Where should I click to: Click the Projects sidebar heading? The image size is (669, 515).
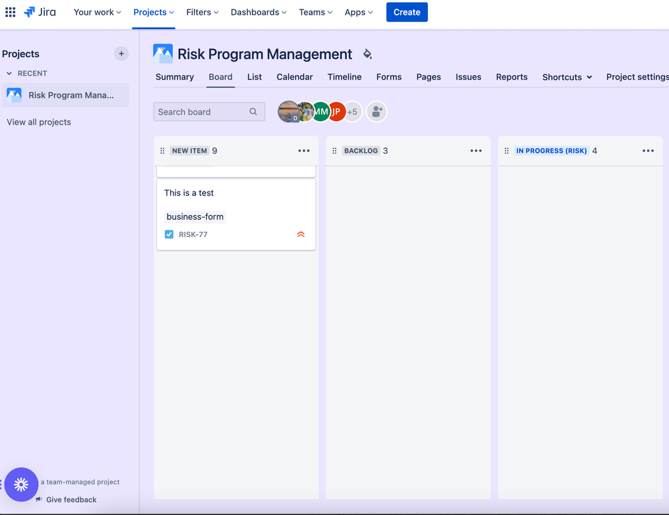pos(21,54)
